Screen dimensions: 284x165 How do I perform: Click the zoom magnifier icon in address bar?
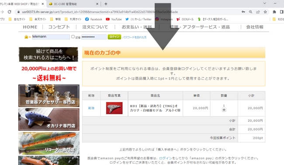[250, 12]
